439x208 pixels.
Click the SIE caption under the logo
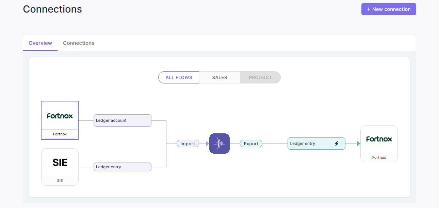pos(60,181)
